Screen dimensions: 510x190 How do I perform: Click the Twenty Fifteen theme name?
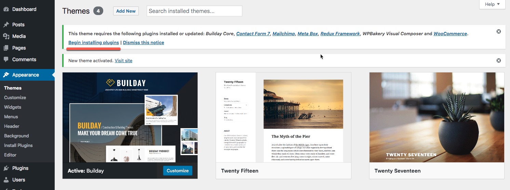click(240, 171)
